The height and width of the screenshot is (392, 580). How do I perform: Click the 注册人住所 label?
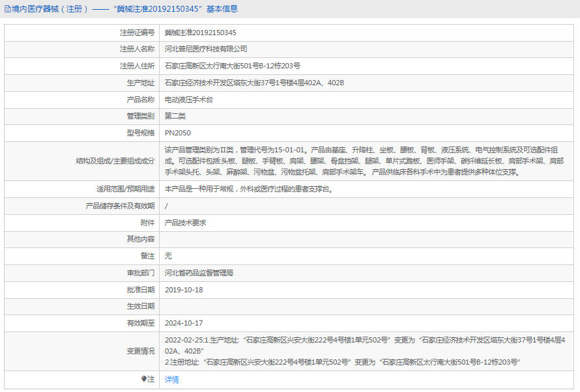(x=137, y=66)
